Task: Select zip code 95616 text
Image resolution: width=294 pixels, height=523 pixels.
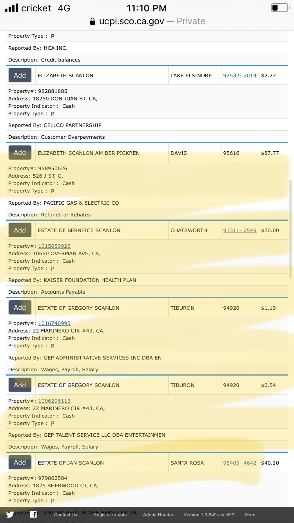Action: [231, 153]
